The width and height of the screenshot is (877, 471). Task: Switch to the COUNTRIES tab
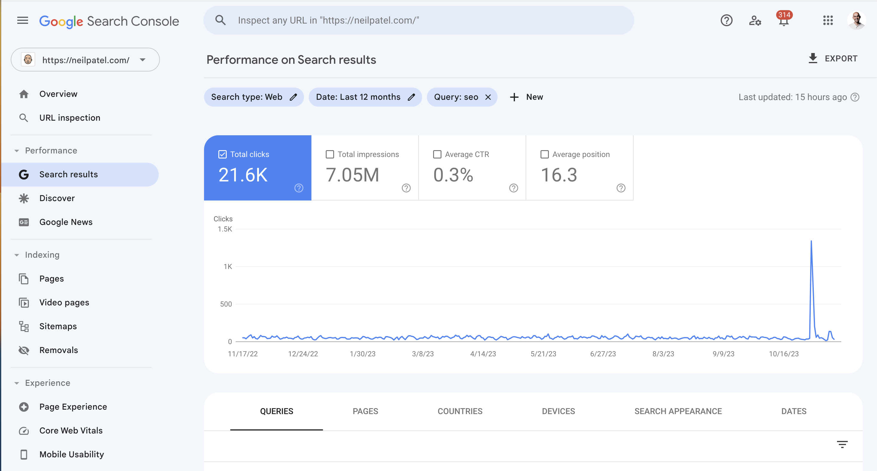(x=460, y=411)
